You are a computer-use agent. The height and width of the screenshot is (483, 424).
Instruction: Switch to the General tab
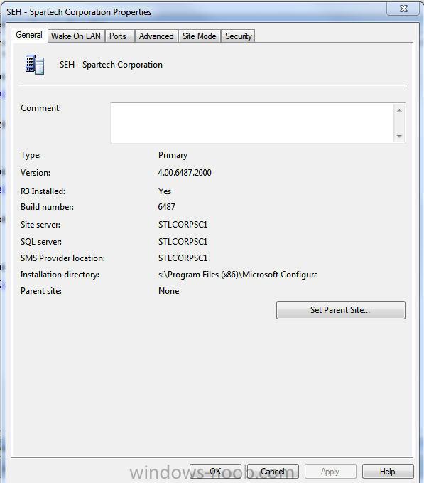pos(29,35)
